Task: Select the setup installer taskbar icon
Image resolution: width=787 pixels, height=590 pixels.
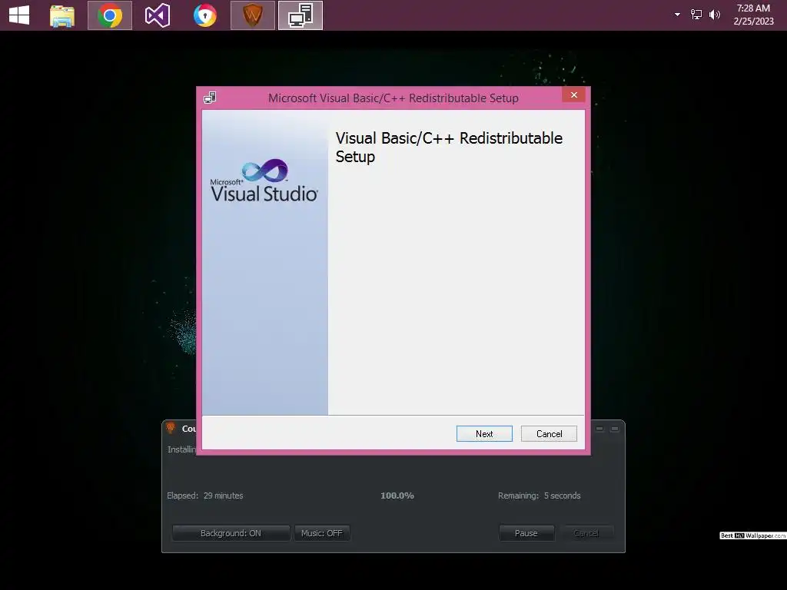Action: 301,15
